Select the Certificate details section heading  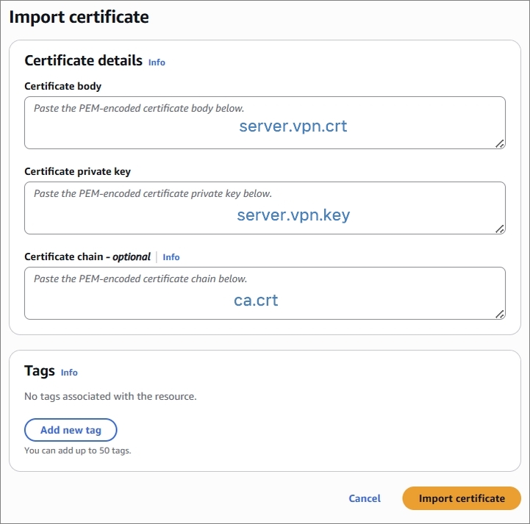[x=84, y=60]
